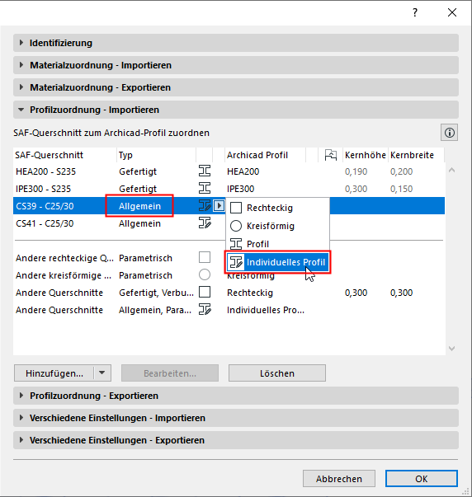This screenshot has width=472, height=497.
Task: Click the profile icon in the HEA200 - S235 row
Action: click(205, 171)
